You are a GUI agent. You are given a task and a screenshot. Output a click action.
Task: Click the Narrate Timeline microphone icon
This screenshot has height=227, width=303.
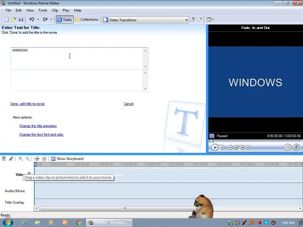[x=11, y=159]
